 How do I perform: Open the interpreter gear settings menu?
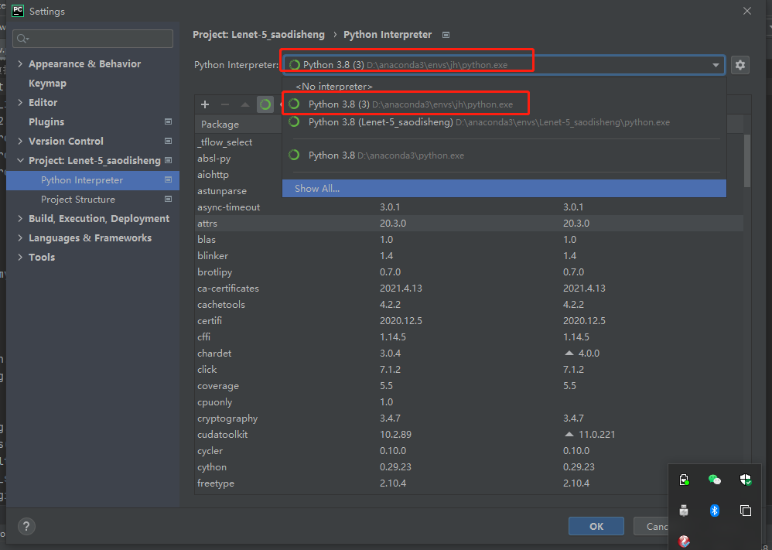click(740, 65)
